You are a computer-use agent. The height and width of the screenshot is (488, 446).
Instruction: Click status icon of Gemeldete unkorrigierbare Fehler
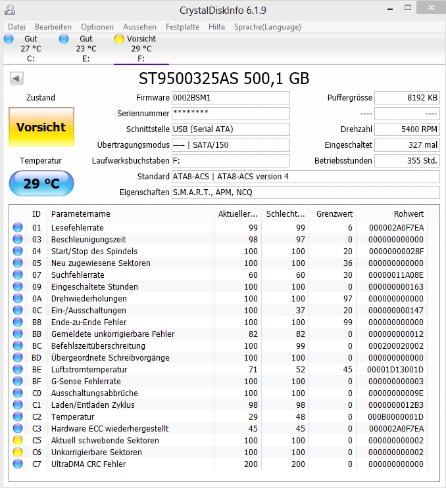(18, 334)
